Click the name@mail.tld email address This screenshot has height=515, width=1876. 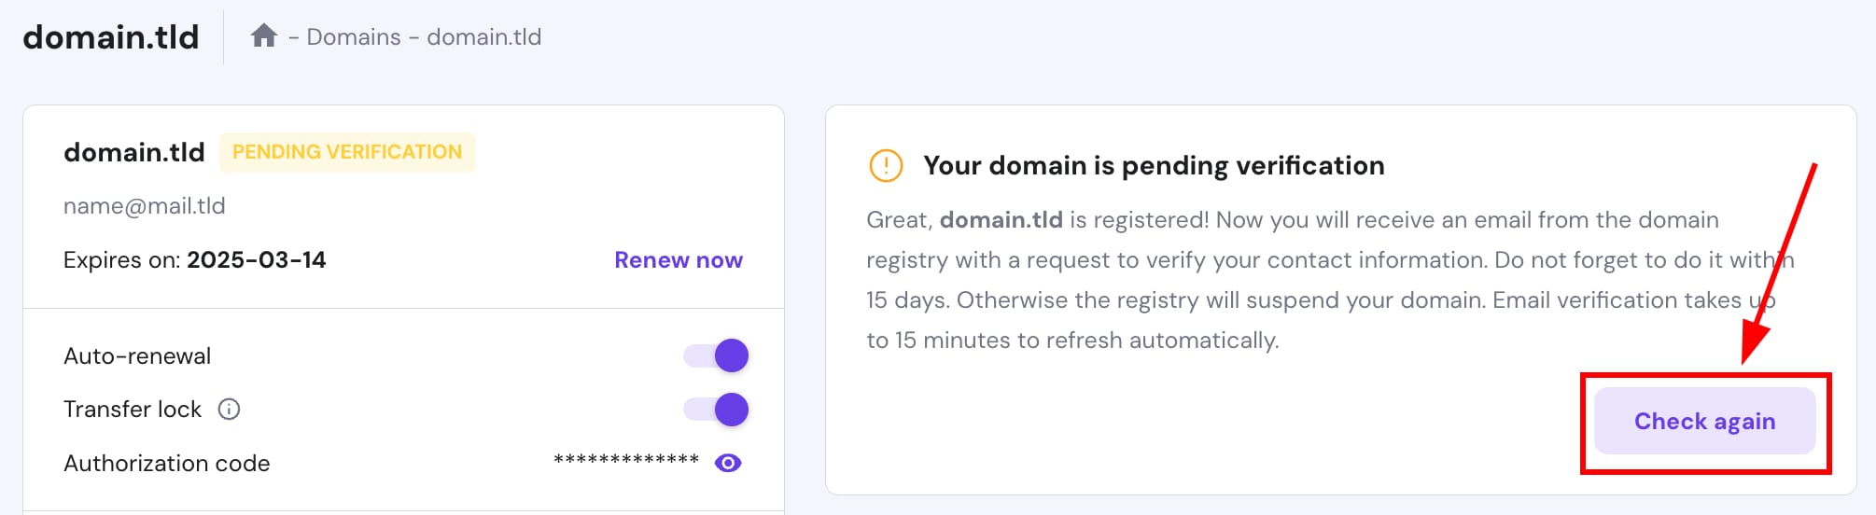[145, 206]
